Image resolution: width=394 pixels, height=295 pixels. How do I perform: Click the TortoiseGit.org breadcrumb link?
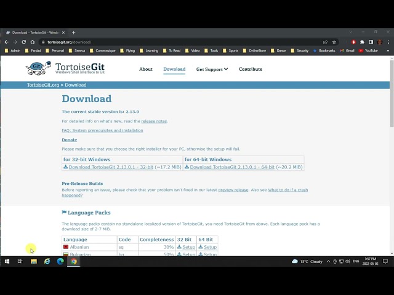pos(43,85)
